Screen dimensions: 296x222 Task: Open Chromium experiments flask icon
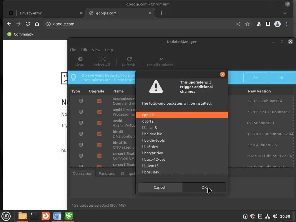click(259, 24)
